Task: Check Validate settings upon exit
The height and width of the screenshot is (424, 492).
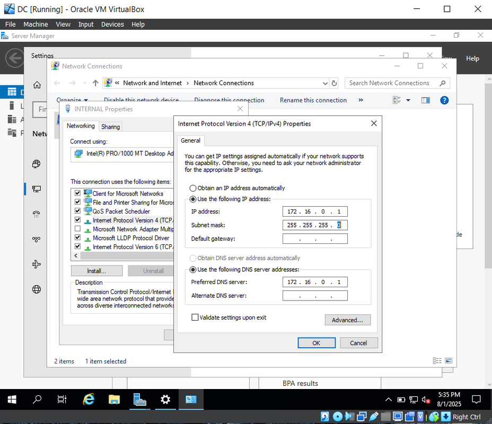Action: [195, 317]
